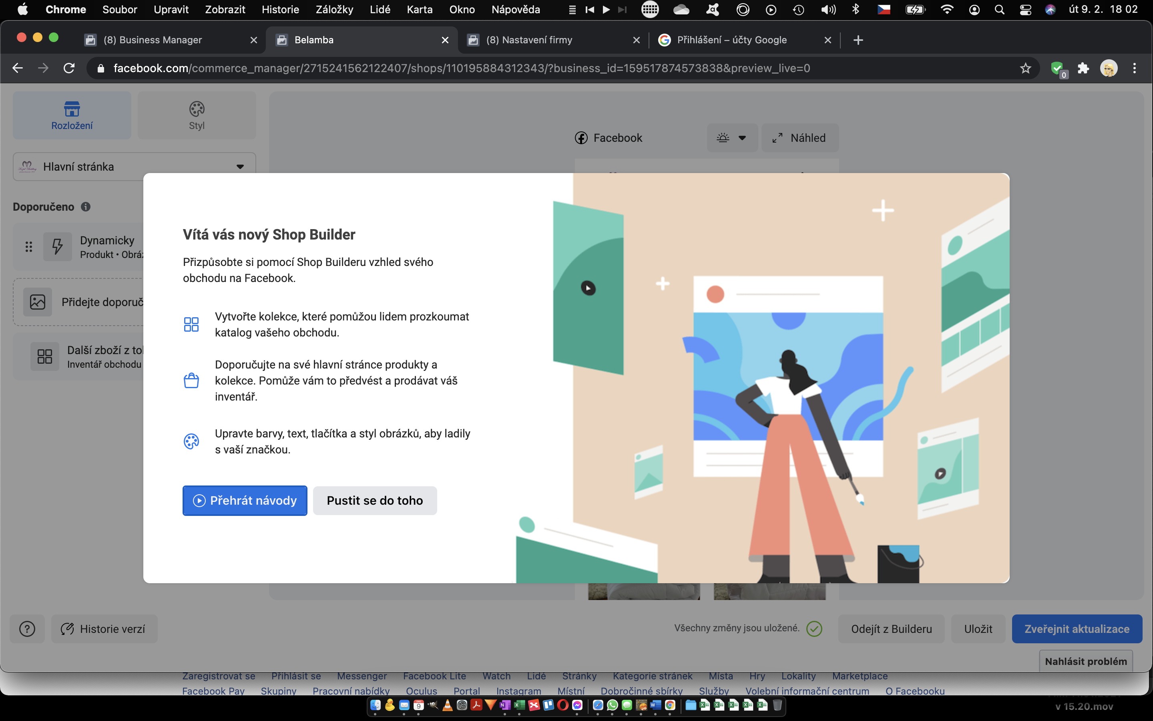This screenshot has width=1153, height=721.
Task: Open a new browser tab
Action: [x=858, y=40]
